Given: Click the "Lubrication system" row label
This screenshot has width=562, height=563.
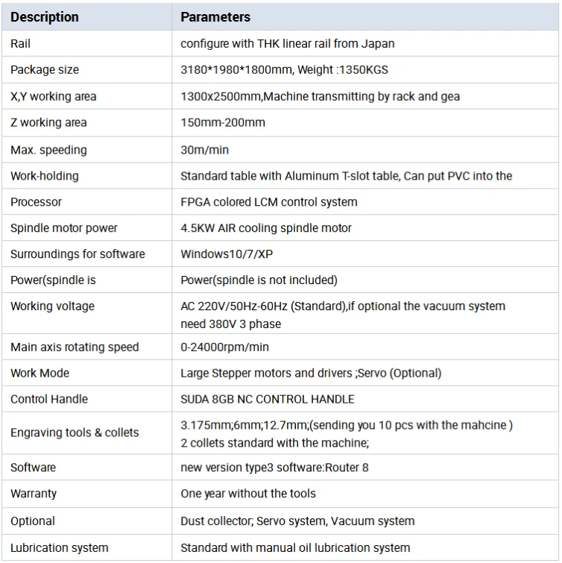Looking at the screenshot, I should pos(60,547).
